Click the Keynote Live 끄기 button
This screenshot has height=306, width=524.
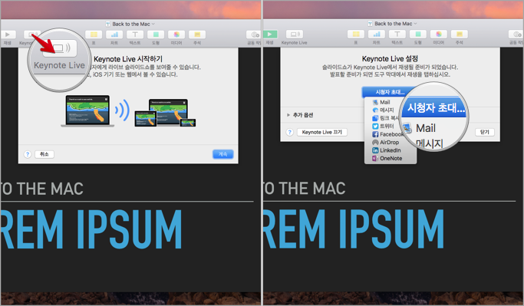[x=322, y=132]
